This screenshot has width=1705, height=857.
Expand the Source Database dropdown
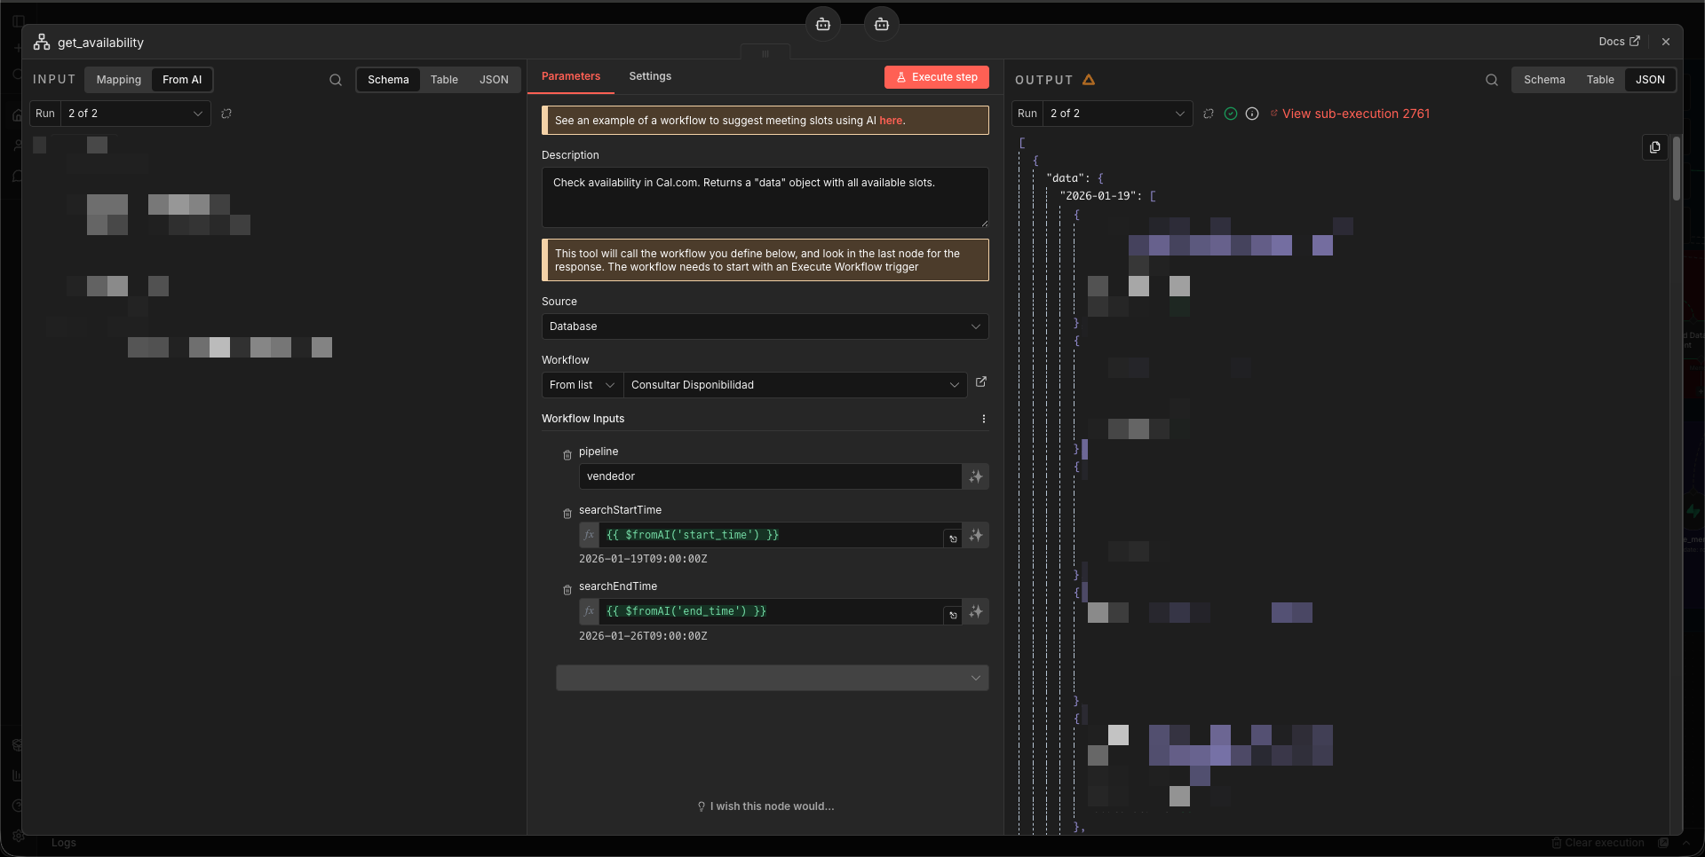click(765, 326)
